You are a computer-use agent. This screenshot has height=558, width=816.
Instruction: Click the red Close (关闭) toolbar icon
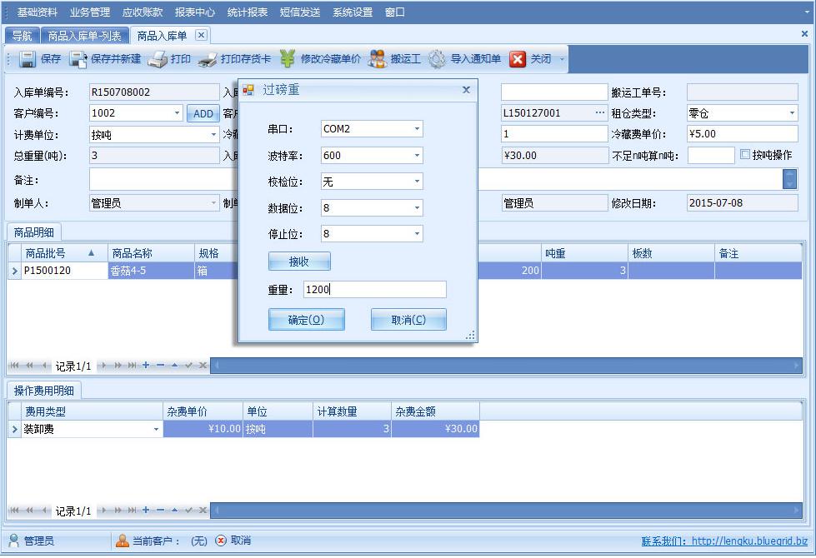[x=518, y=59]
